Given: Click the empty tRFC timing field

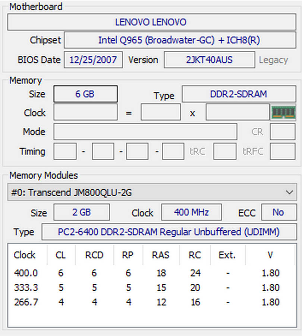Looking at the screenshot, I should (x=282, y=151).
